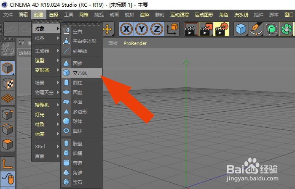295x189 pixels.
Task: Click the spline pen toolbar icon
Action: (x=256, y=29)
